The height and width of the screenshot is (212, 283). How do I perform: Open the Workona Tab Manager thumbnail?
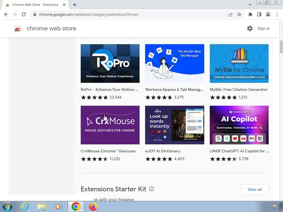175,63
